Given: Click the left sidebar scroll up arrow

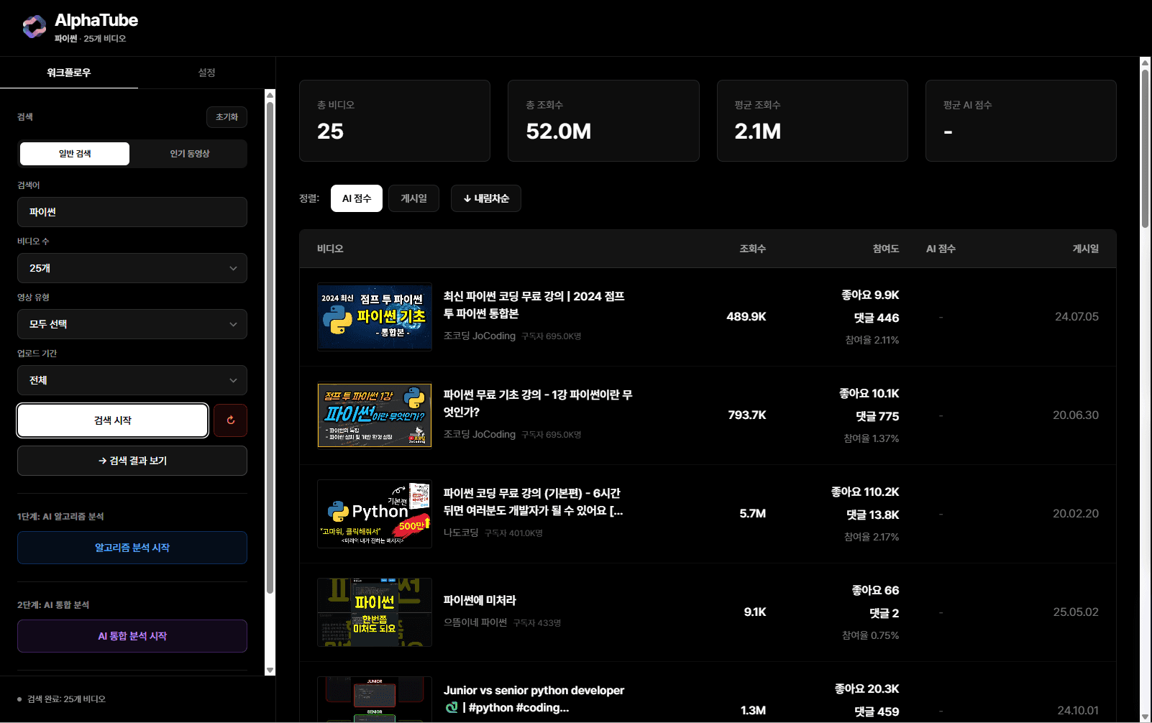Looking at the screenshot, I should (x=270, y=95).
